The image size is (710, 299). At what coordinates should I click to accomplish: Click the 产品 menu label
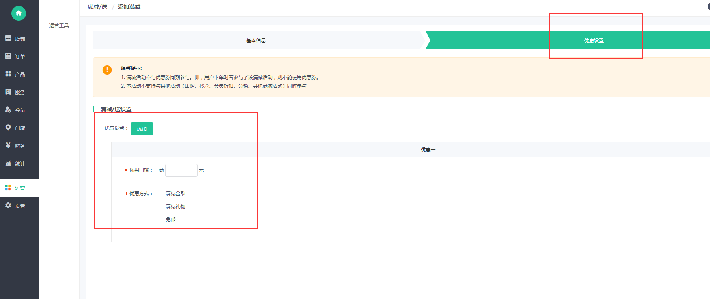tap(20, 74)
